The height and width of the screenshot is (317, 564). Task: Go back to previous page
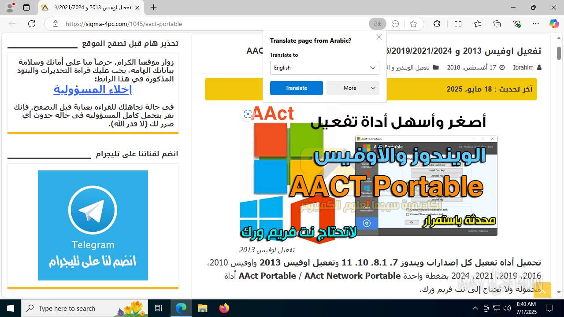coord(12,24)
